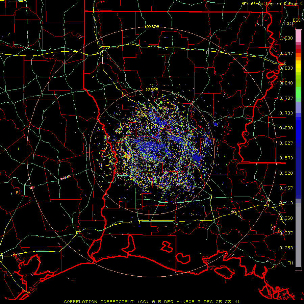Click the 0.840 legend value

[x=286, y=83]
